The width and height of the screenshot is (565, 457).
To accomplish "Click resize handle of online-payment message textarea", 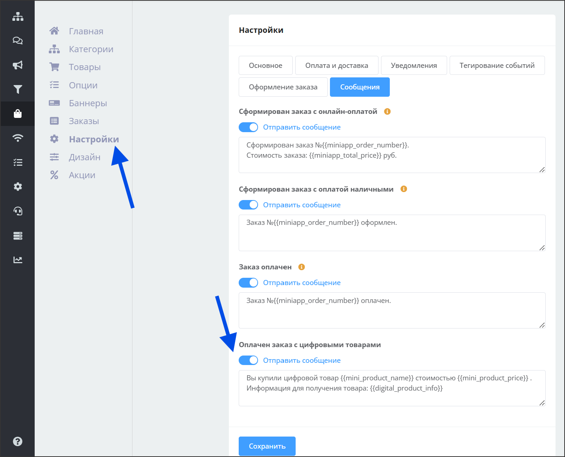I will 542,170.
